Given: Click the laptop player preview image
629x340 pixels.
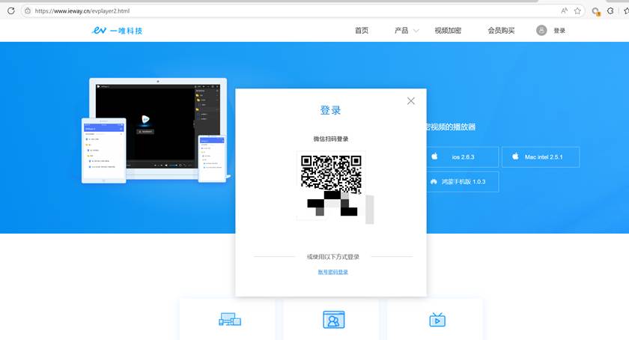Looking at the screenshot, I should pos(158,127).
